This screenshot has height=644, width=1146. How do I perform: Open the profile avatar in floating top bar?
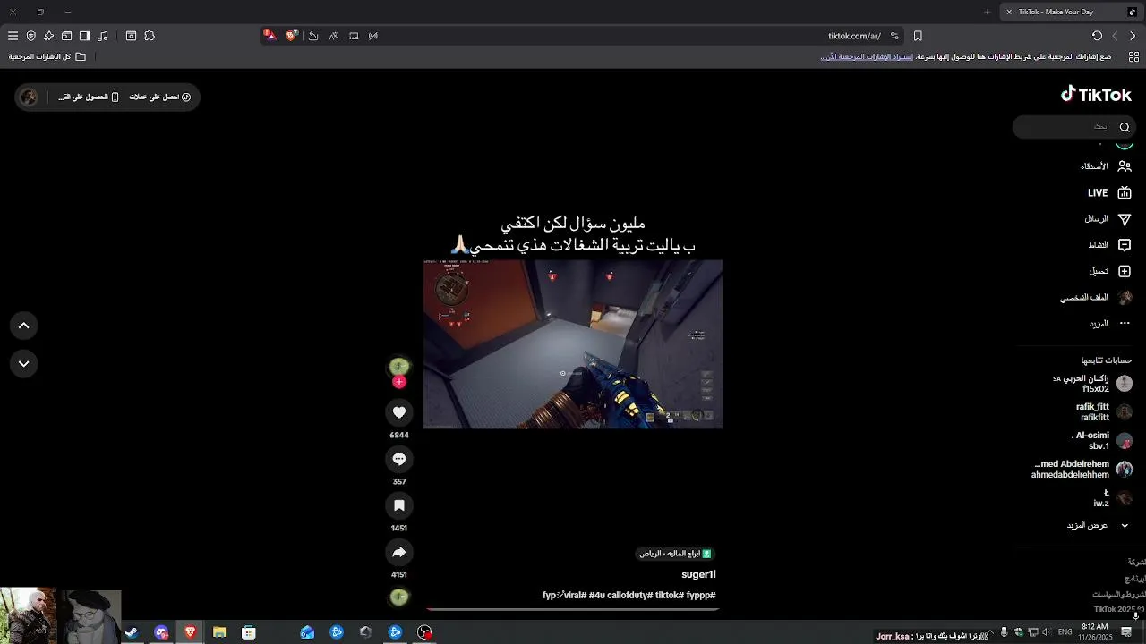coord(29,97)
